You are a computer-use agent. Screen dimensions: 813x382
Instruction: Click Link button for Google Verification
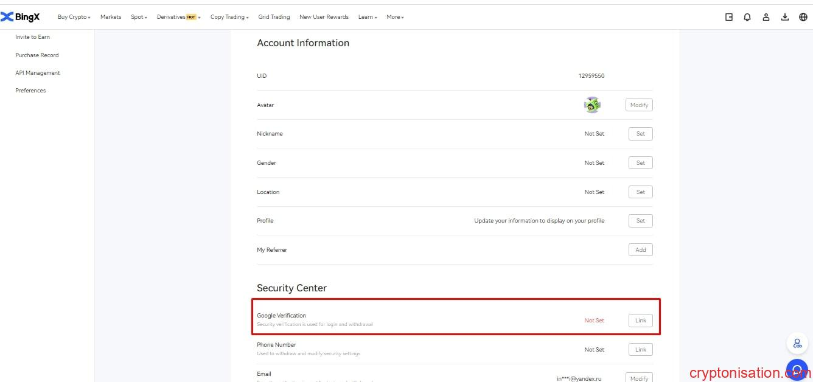tap(640, 321)
